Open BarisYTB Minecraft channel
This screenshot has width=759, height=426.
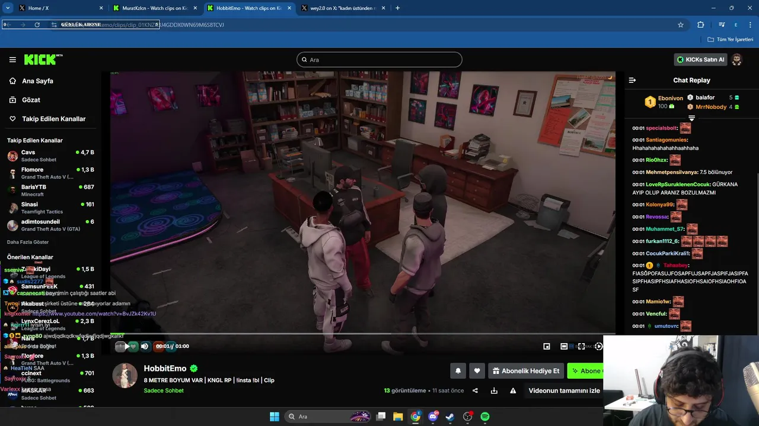50,191
